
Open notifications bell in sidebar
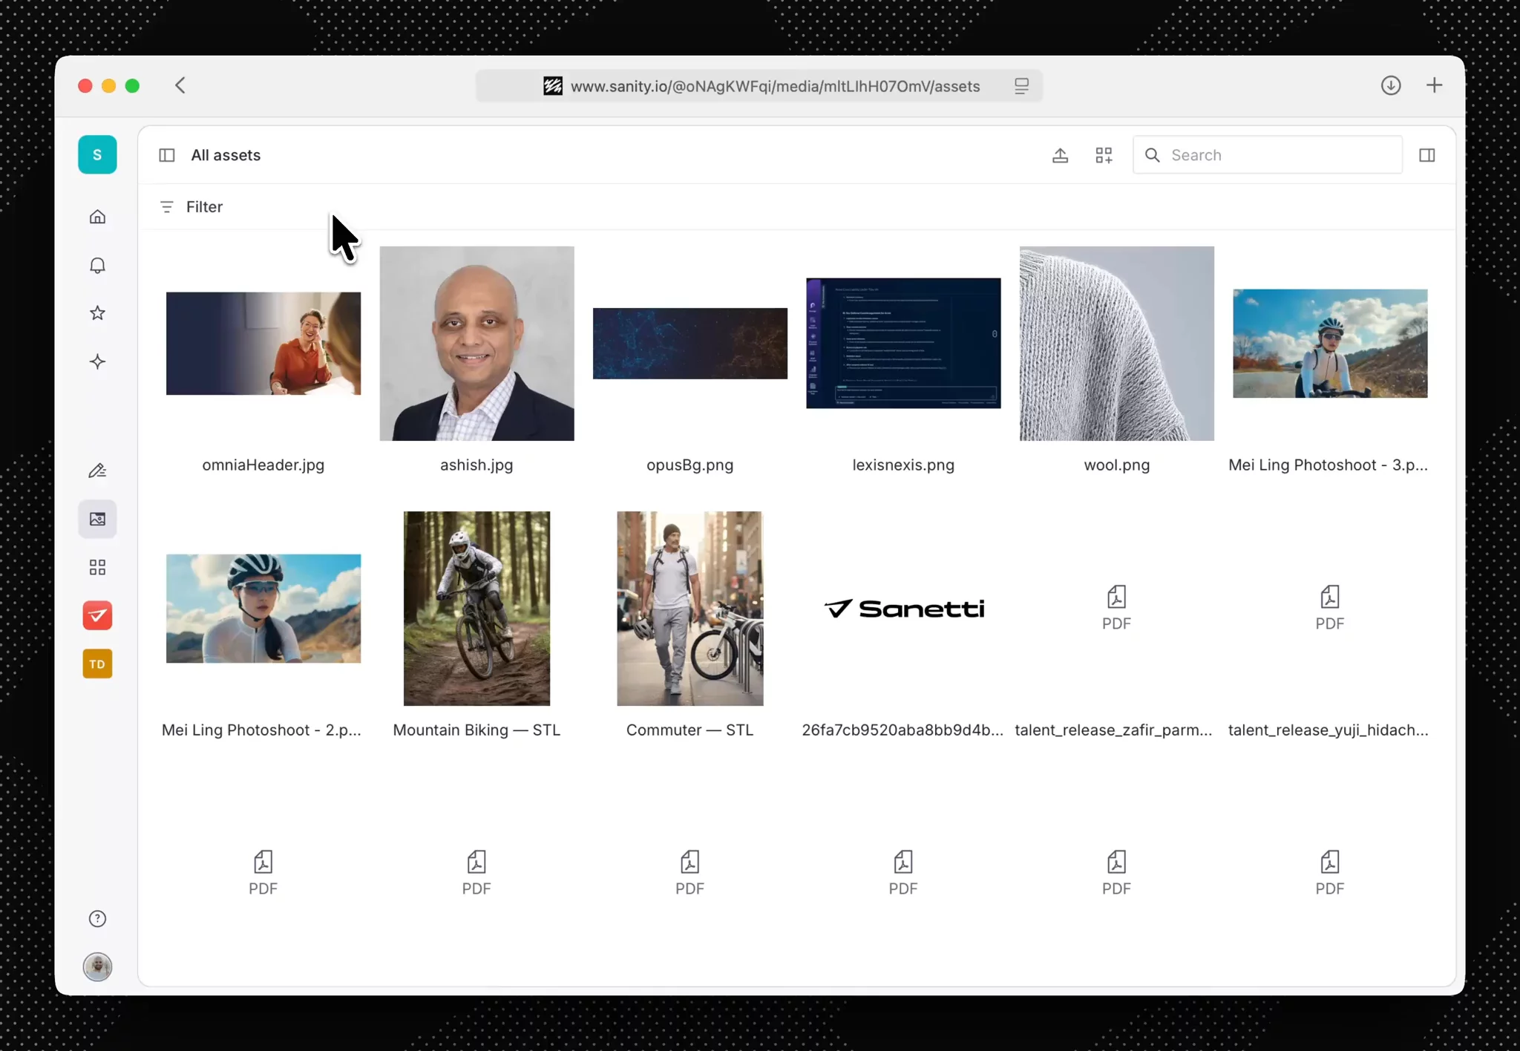point(97,266)
